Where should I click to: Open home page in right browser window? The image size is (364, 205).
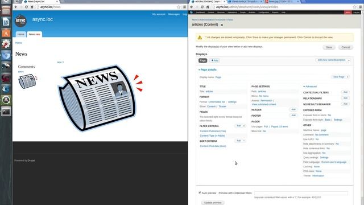coord(208,7)
